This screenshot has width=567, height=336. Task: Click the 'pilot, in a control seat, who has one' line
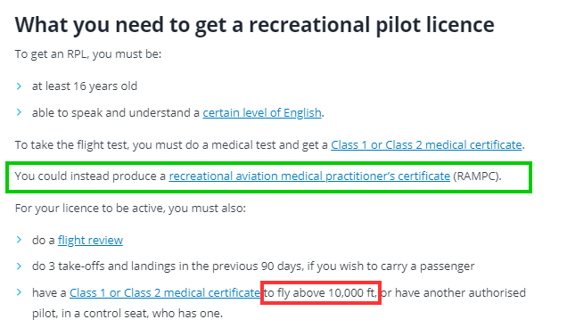click(x=127, y=313)
